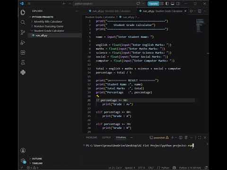Close the Student Grade Calculator editor tab

(185, 11)
